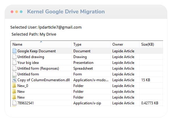Viewport: 172px width, 122px height.
Task: Click the teal dot in title bar
Action: click(21, 12)
